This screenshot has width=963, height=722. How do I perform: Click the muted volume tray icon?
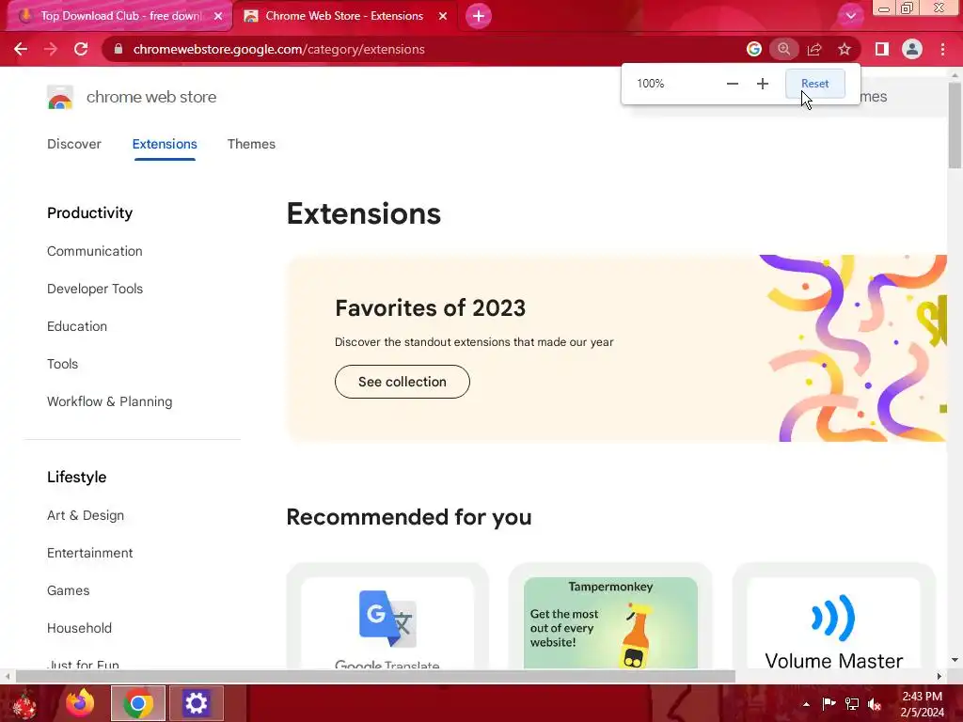point(875,704)
